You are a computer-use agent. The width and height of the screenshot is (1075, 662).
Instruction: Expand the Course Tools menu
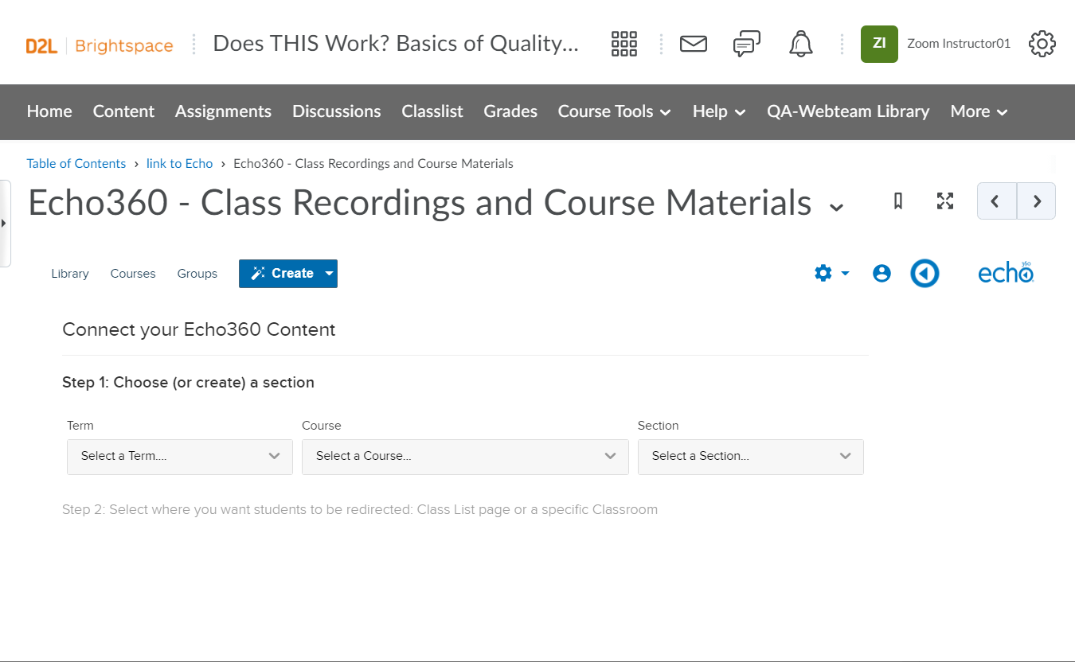click(x=614, y=111)
